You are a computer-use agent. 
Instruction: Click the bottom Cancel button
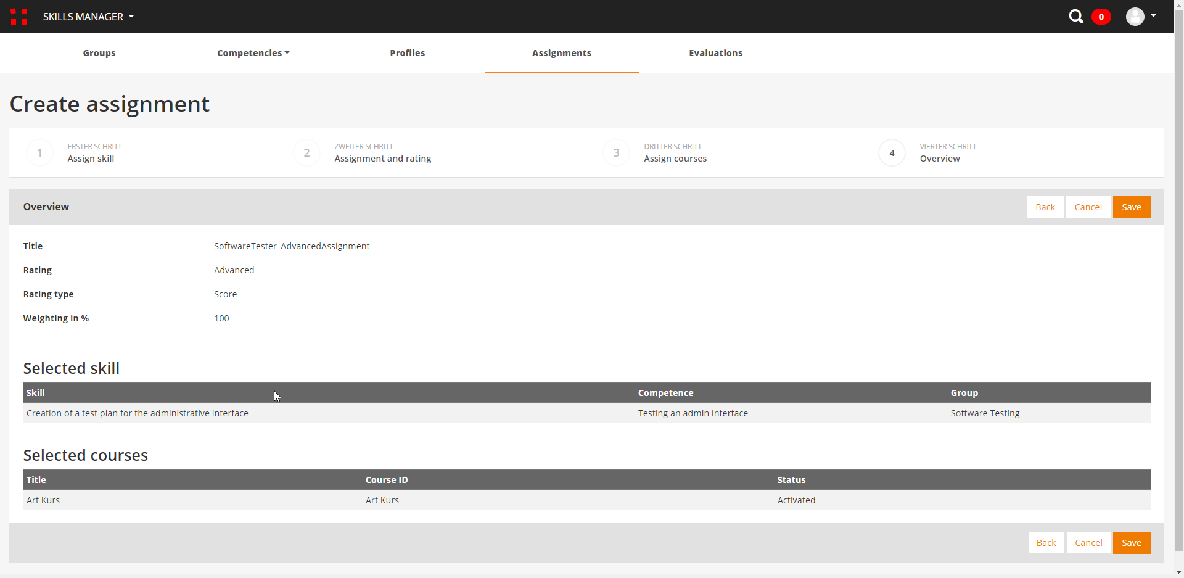coord(1088,543)
